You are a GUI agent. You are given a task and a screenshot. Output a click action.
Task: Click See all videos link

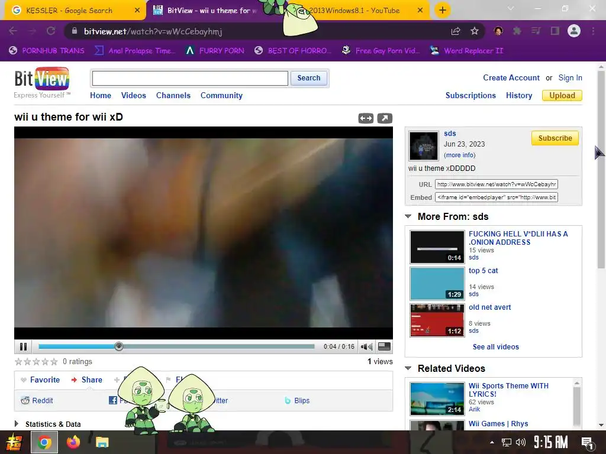[495, 346]
